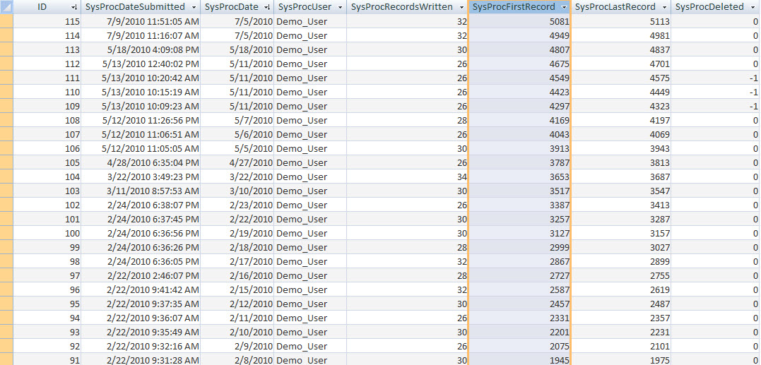The image size is (761, 365).
Task: Open SysProcUser column dropdown arrow
Action: pyautogui.click(x=340, y=7)
